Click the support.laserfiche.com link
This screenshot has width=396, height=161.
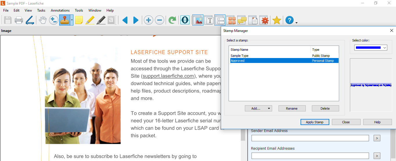pos(168,76)
